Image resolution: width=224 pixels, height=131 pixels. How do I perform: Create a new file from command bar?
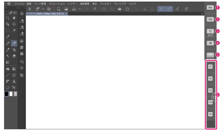click(x=59, y=9)
